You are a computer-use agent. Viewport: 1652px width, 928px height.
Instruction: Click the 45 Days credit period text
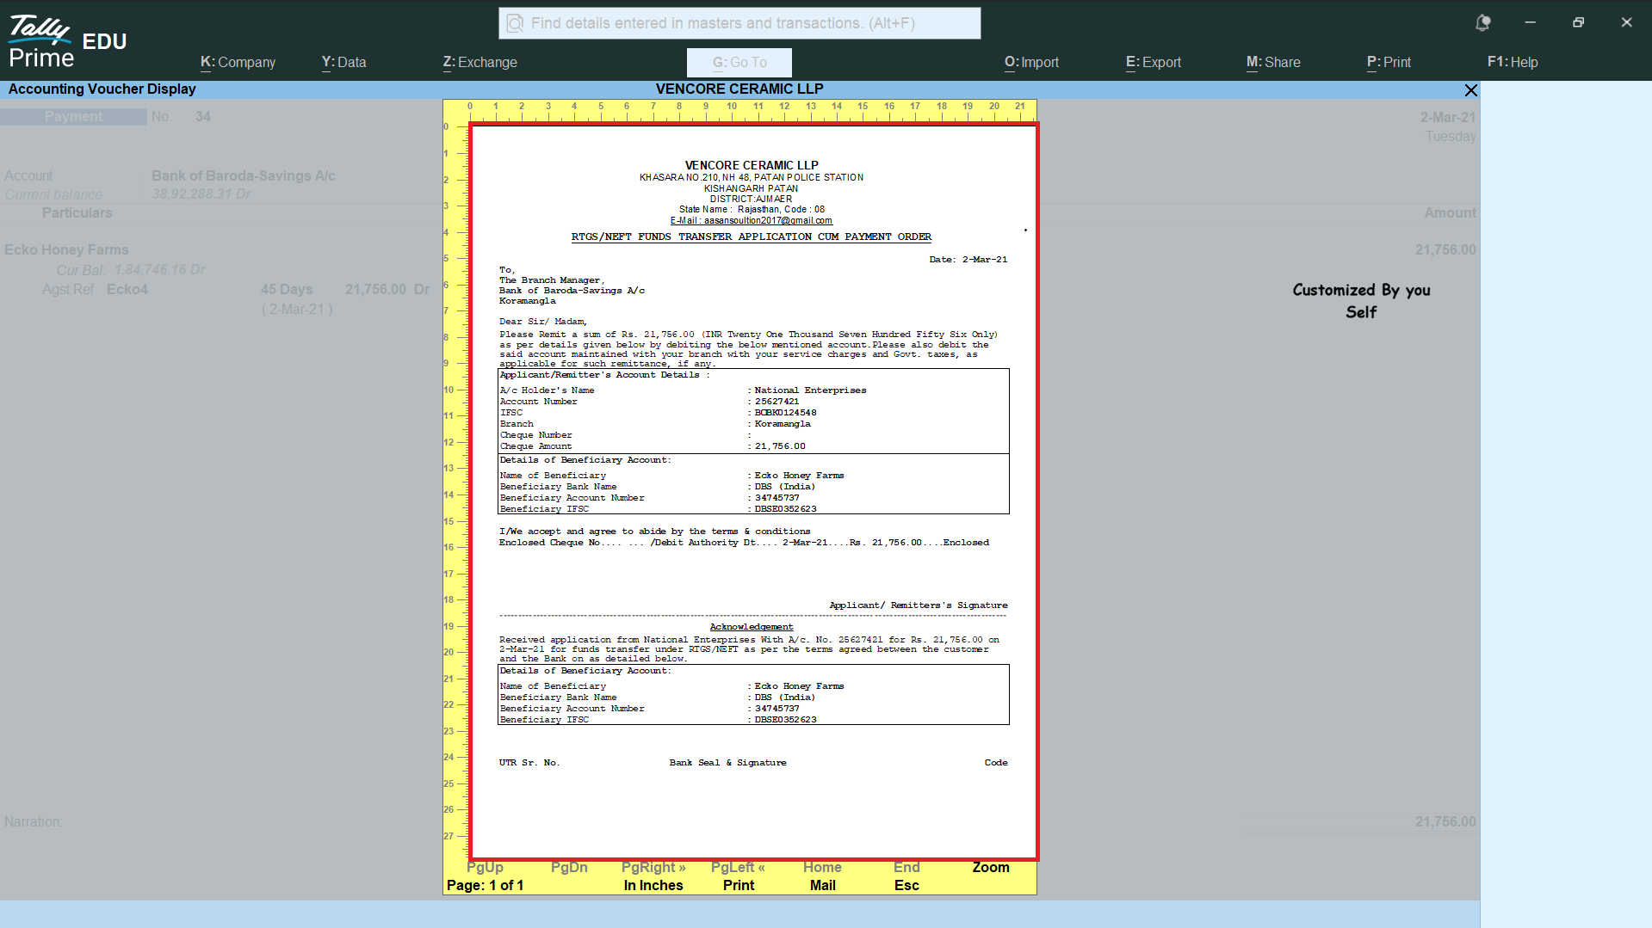pyautogui.click(x=287, y=289)
